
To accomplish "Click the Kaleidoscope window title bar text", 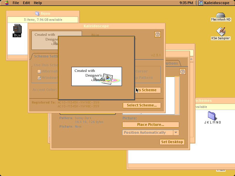I will pyautogui.click(x=96, y=26).
